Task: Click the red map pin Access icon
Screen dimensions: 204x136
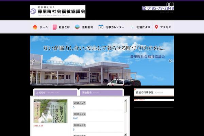Action: click(156, 27)
